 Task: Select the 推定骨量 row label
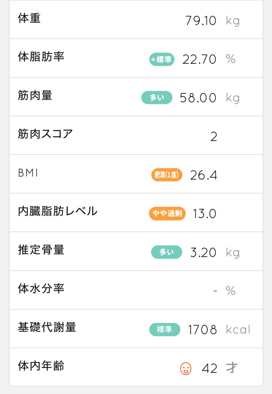point(41,250)
